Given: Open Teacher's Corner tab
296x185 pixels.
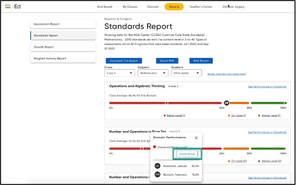Looking at the screenshot, I should coord(201,7).
